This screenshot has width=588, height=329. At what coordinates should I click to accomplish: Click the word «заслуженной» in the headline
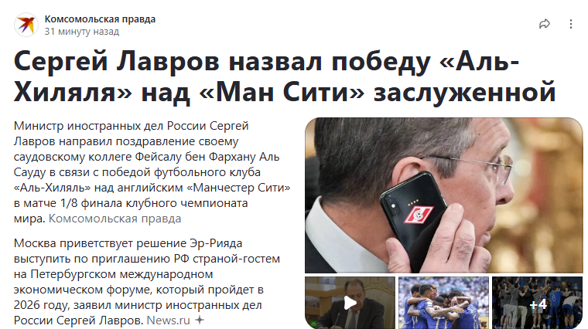pos(465,92)
